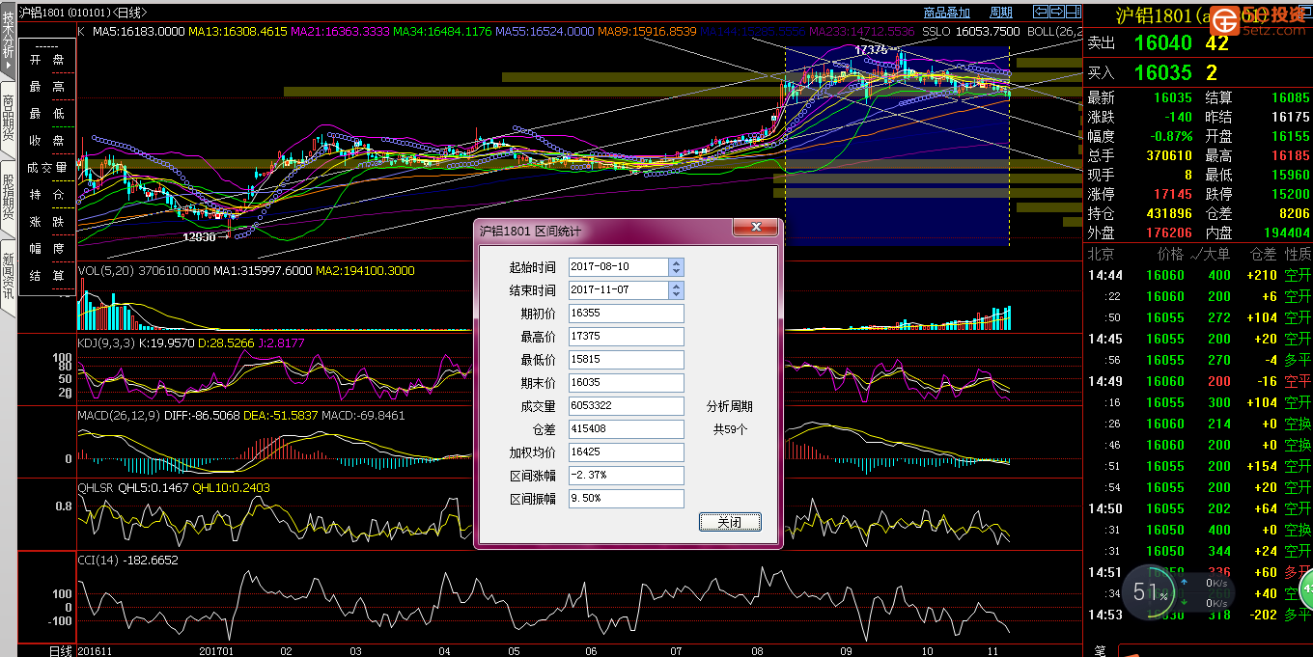1313x657 pixels.
Task: Click the 结束时间 date field 2017-11-07
Action: (618, 289)
